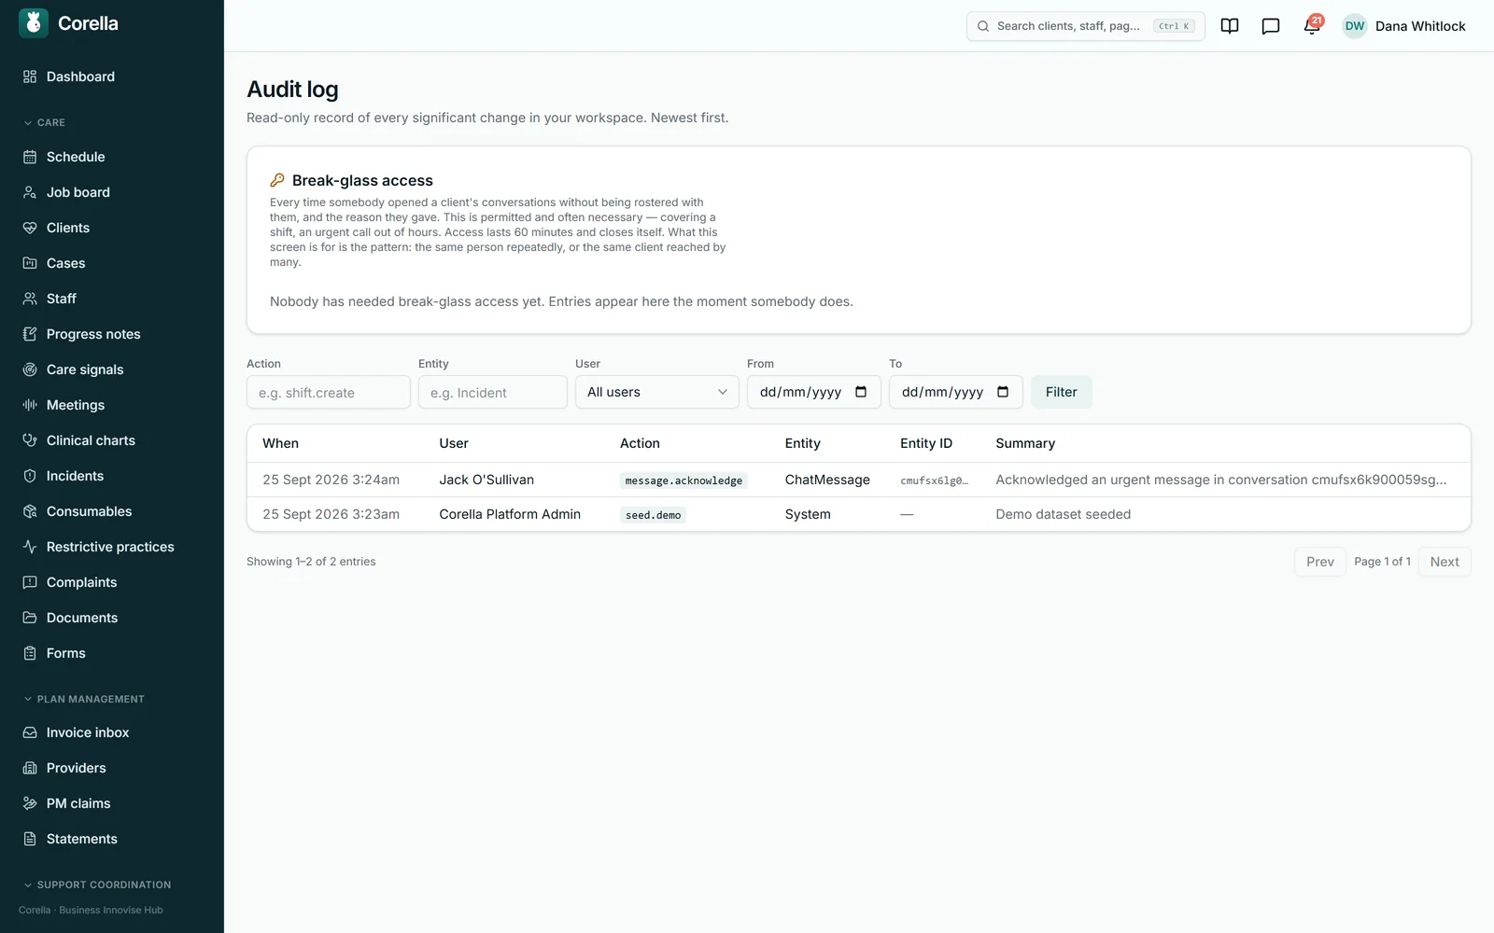Go to Forms in sidebar

coord(112,653)
